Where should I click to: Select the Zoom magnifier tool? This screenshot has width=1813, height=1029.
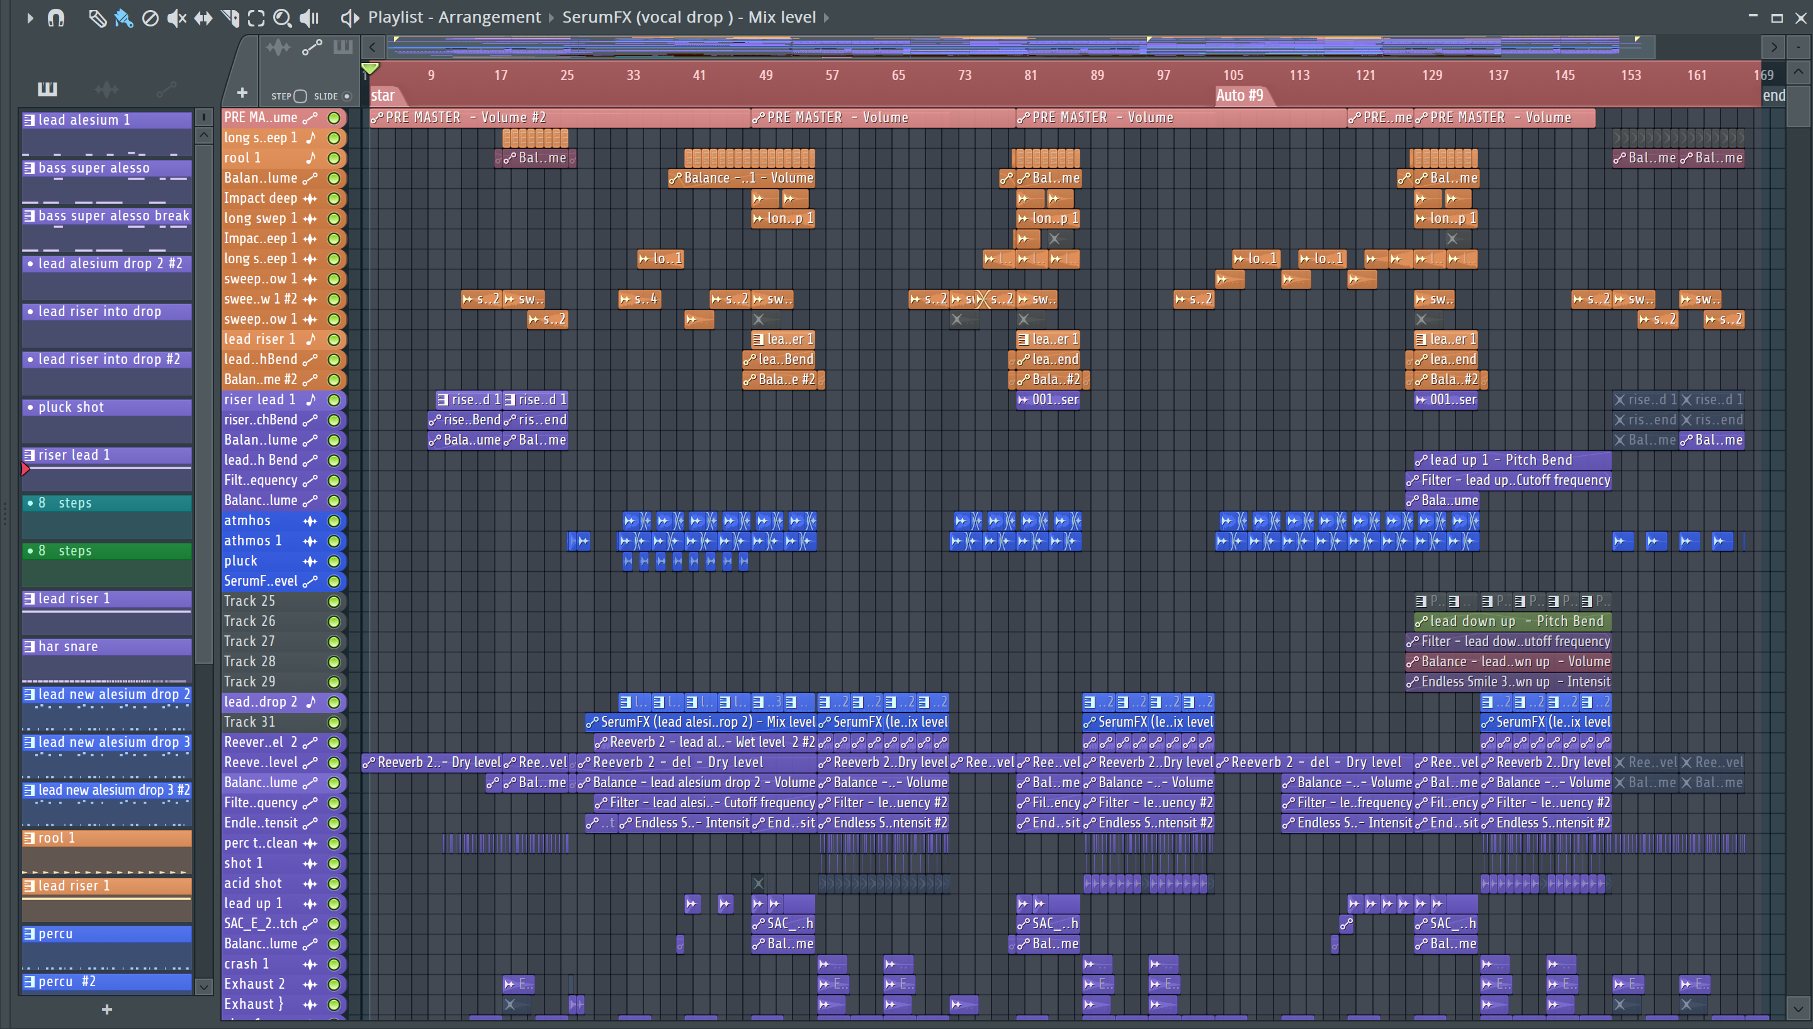pyautogui.click(x=282, y=18)
